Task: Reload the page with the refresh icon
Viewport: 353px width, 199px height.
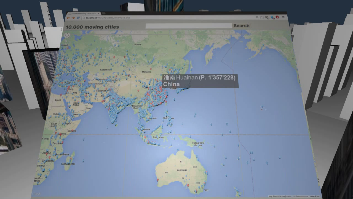Action: [78, 18]
